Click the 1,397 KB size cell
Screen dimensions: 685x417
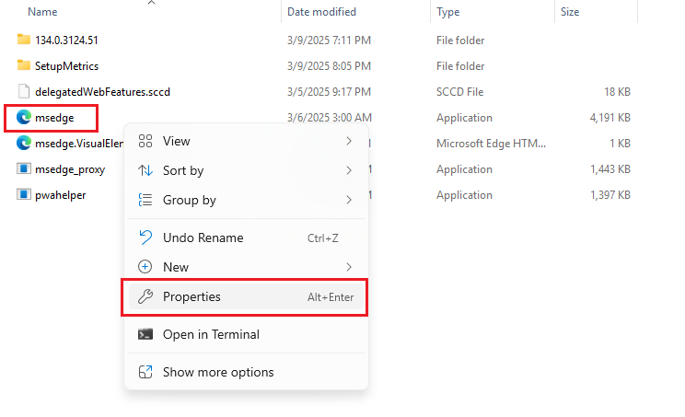point(610,195)
